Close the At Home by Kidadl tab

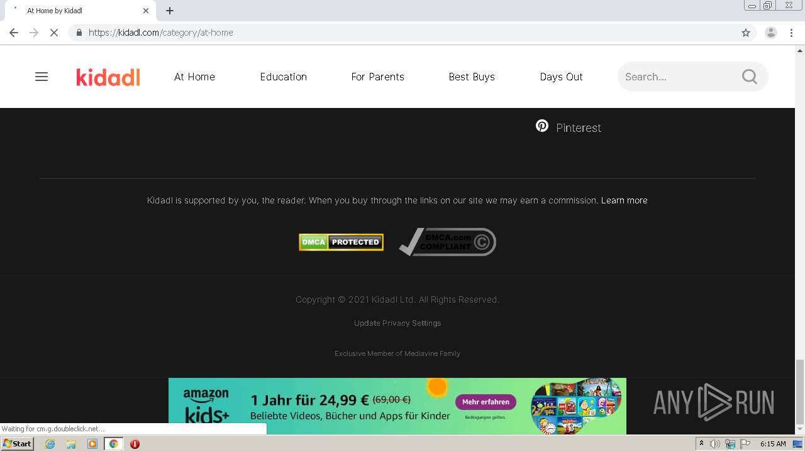(146, 11)
